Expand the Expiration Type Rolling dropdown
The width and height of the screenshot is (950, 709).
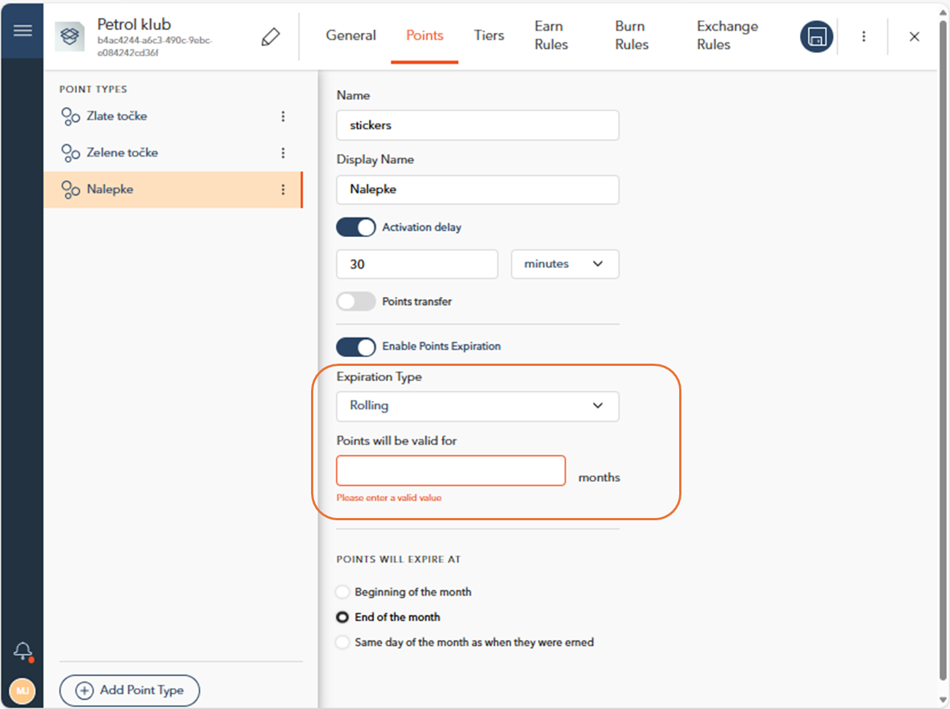(478, 406)
